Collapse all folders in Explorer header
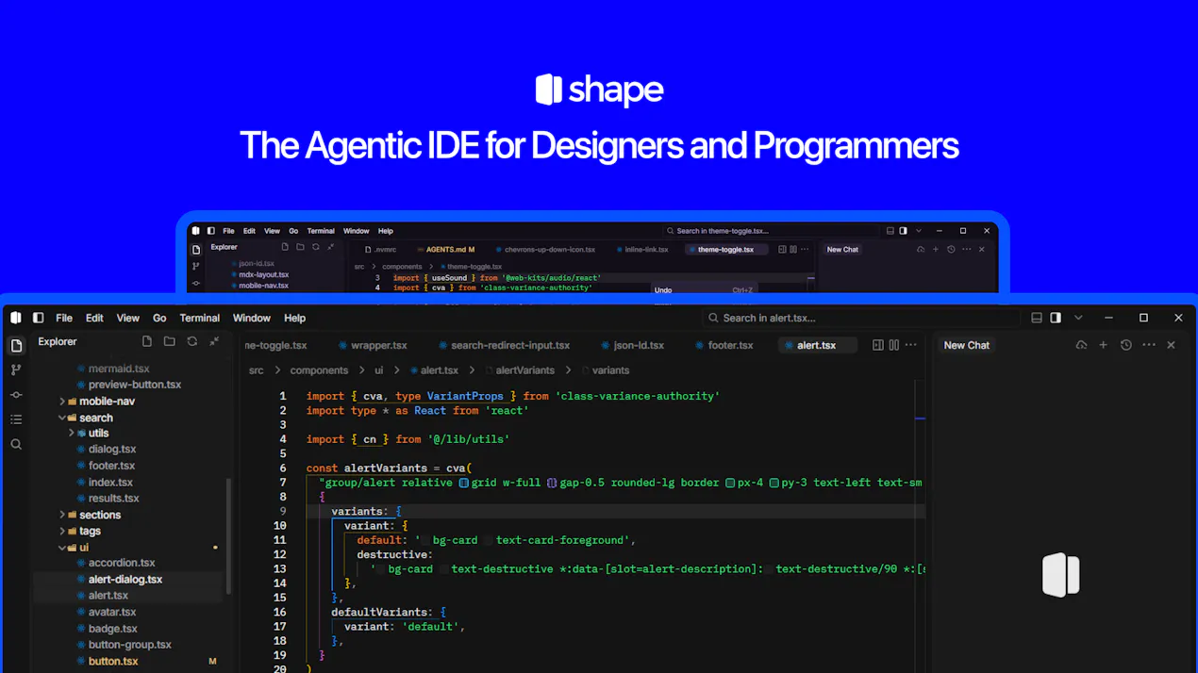Viewport: 1198px width, 673px height. 214,341
